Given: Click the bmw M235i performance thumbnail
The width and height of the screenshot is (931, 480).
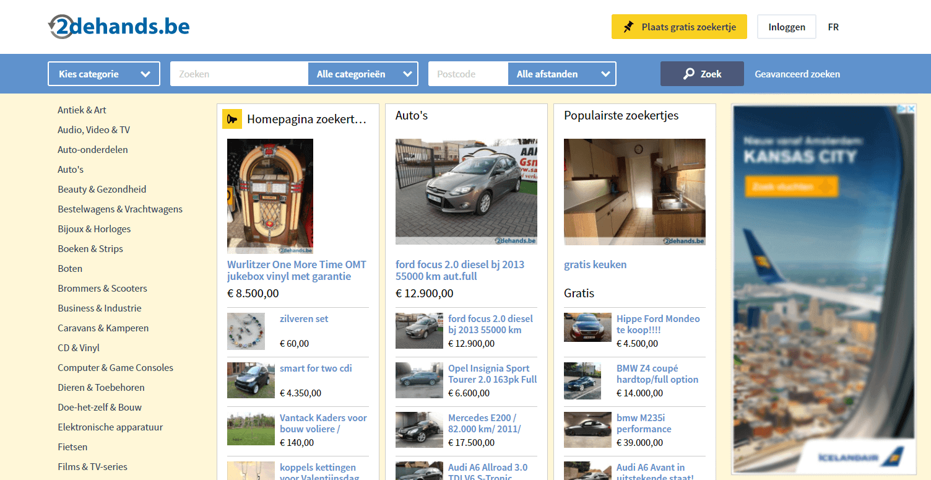Looking at the screenshot, I should [x=587, y=430].
